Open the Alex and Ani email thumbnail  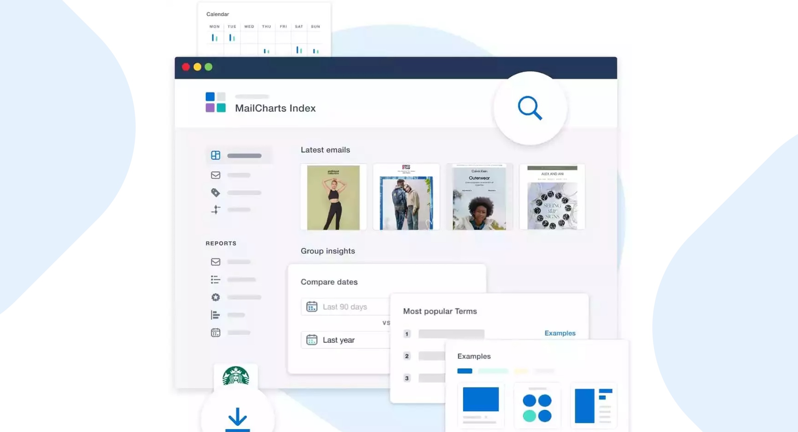pos(552,197)
